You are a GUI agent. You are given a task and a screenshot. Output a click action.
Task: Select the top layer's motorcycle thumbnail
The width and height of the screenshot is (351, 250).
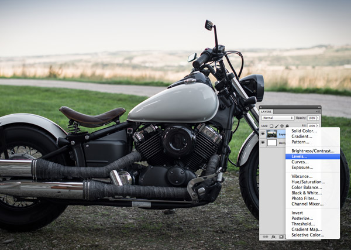pyautogui.click(x=272, y=134)
